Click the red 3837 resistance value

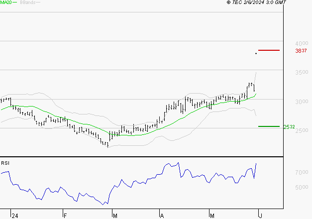(301, 51)
